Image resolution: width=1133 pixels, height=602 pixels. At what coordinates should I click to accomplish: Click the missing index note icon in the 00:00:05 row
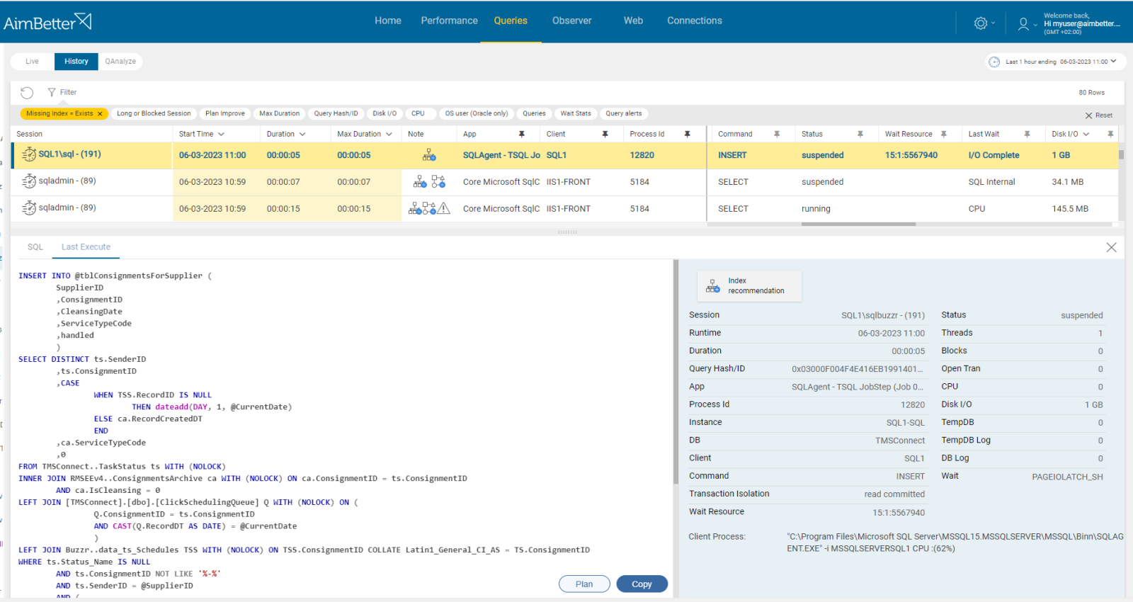click(429, 155)
